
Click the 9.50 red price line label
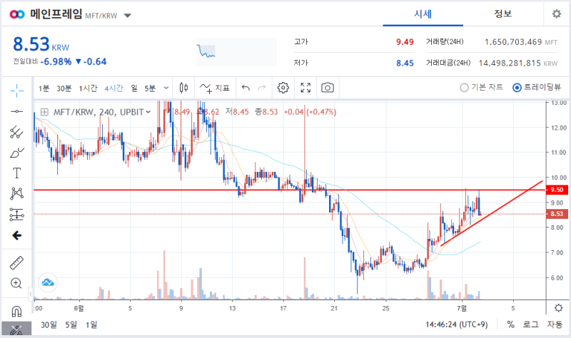pyautogui.click(x=557, y=190)
